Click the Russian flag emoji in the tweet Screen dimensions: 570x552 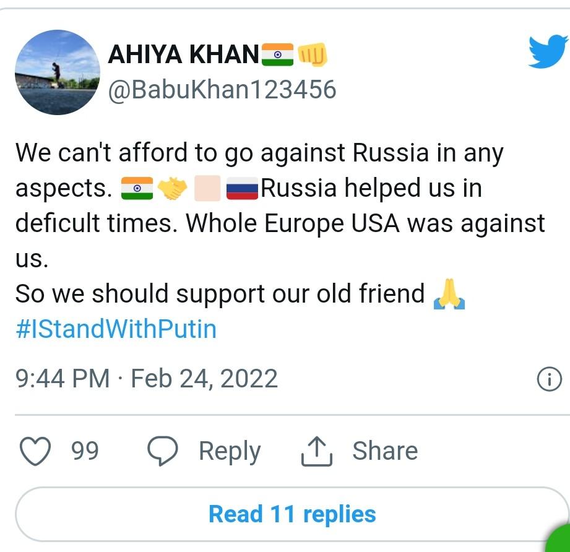(242, 189)
